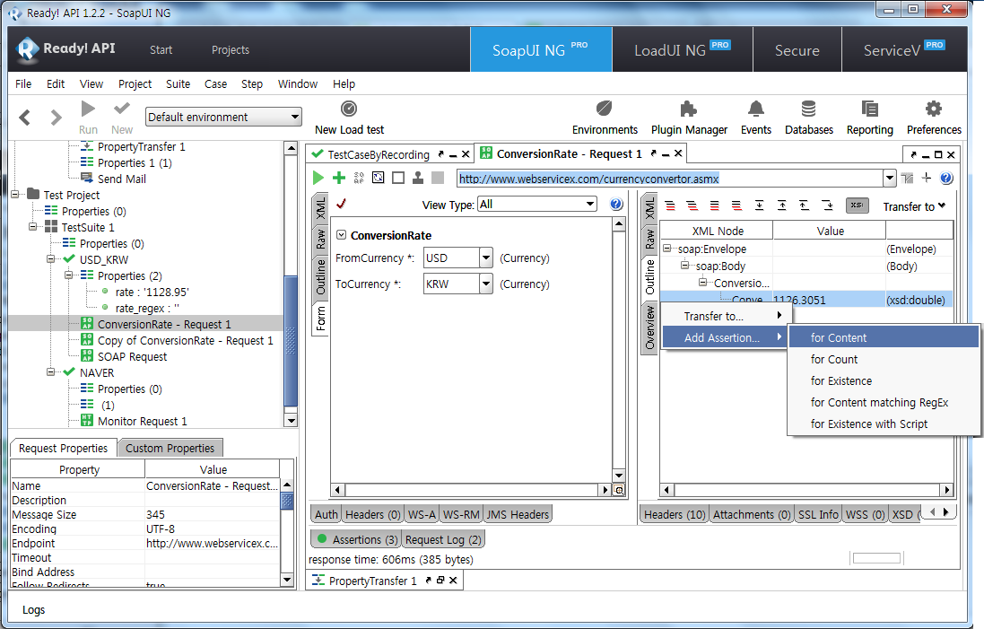Click green plus add assertion icon

339,179
